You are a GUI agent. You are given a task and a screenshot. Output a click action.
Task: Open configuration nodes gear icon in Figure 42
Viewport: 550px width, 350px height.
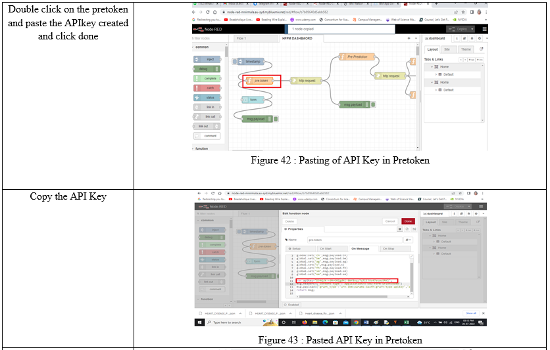[x=480, y=38]
